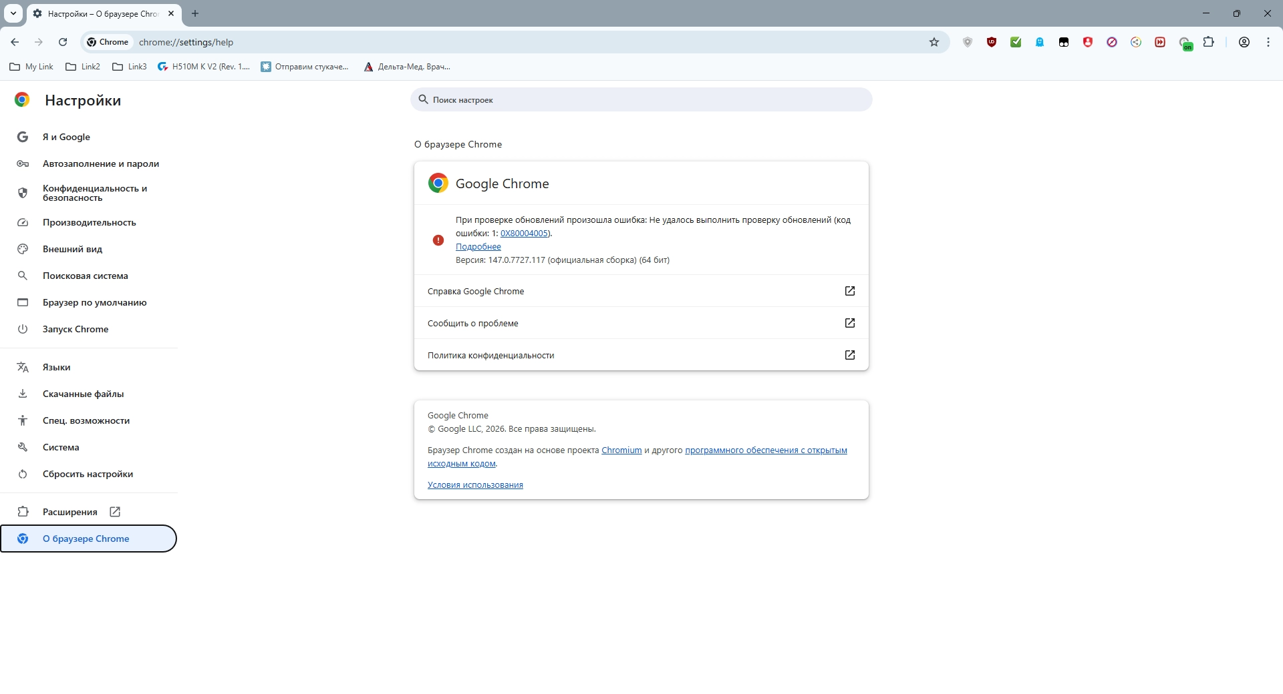Viewport: 1283px width, 694px height.
Task: Select О браузере Chrome in sidebar
Action: 88,539
